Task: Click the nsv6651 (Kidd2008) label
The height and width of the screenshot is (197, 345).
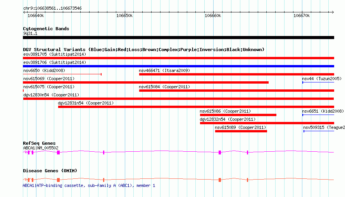Action: 323,111
